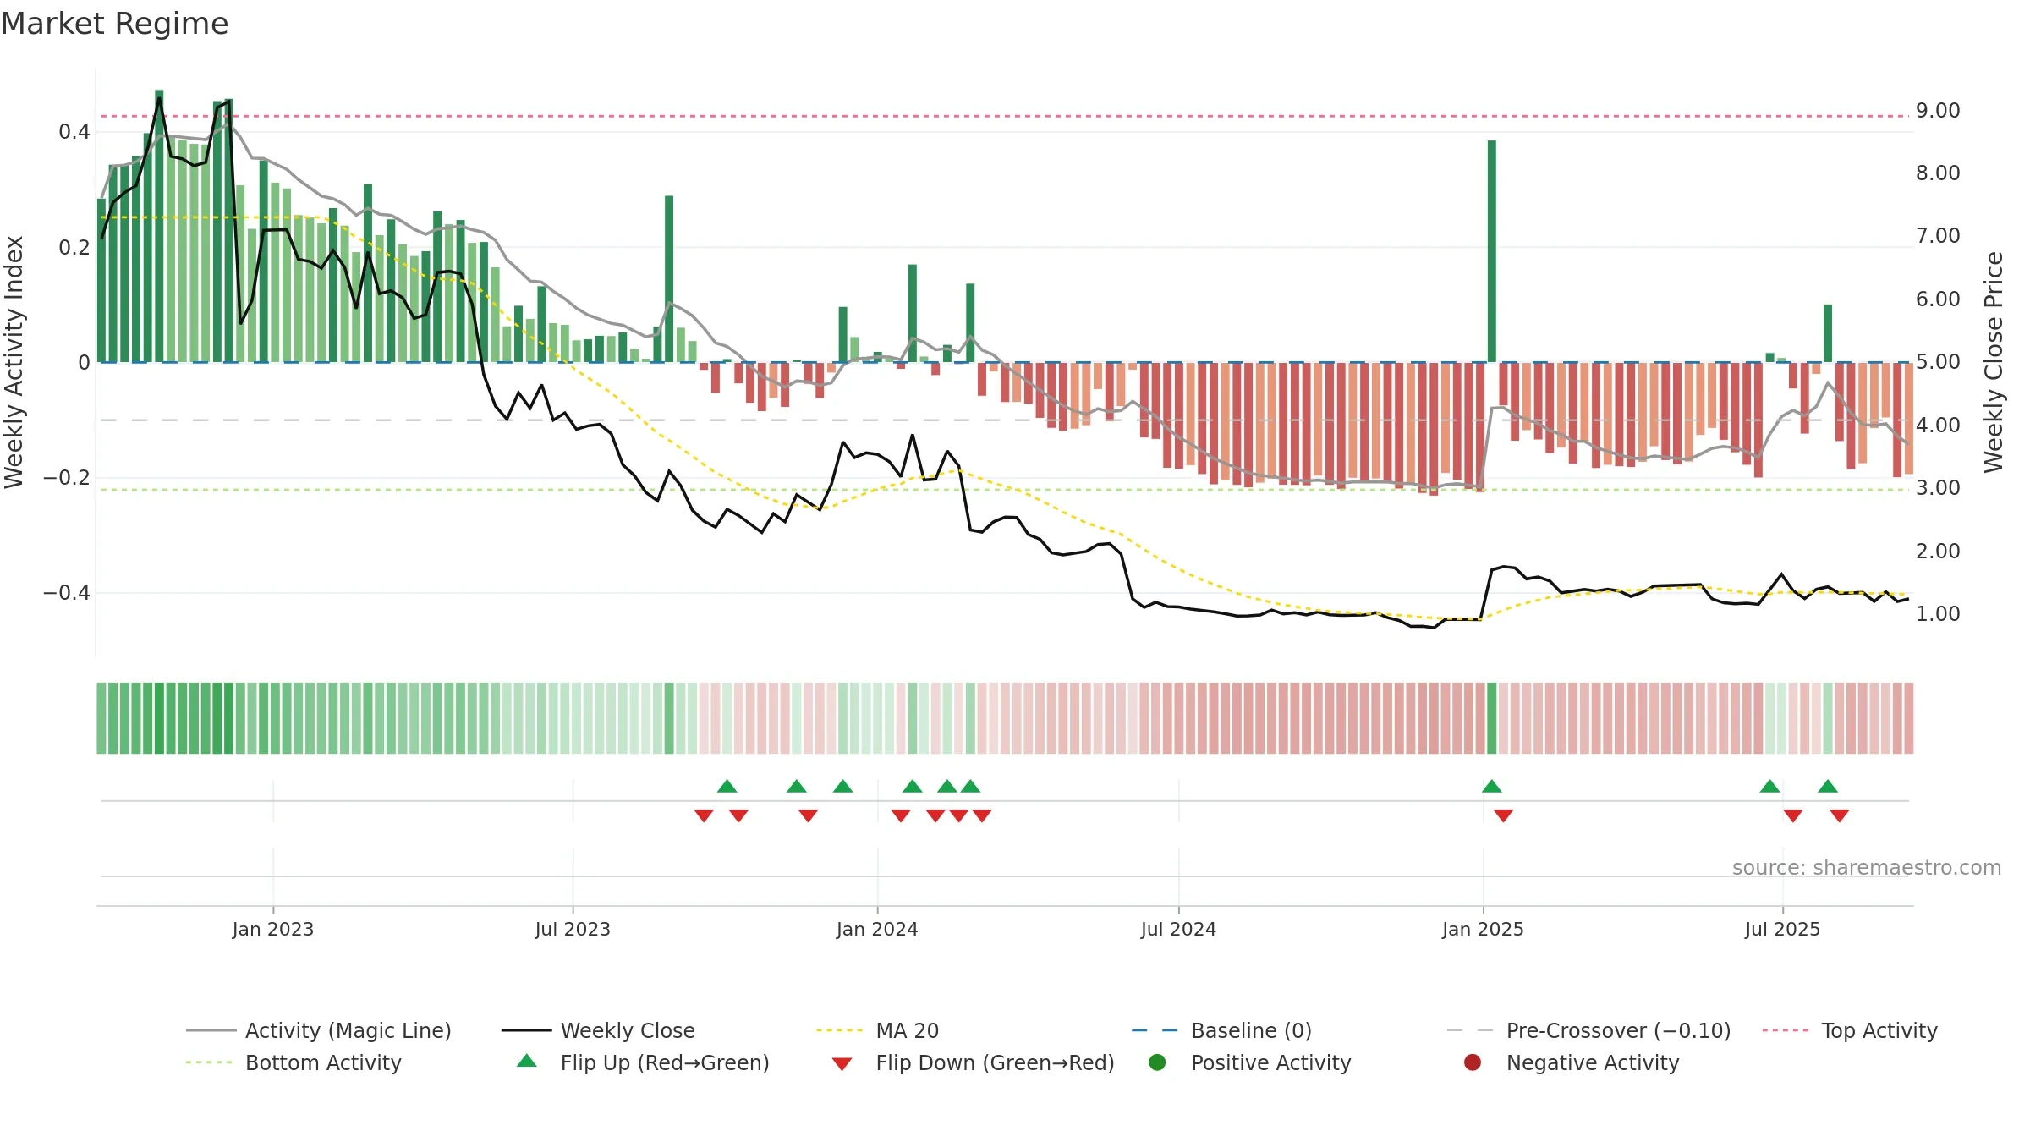Image resolution: width=2030 pixels, height=1142 pixels.
Task: Toggle the Top Activity legend entry
Action: click(1850, 1030)
